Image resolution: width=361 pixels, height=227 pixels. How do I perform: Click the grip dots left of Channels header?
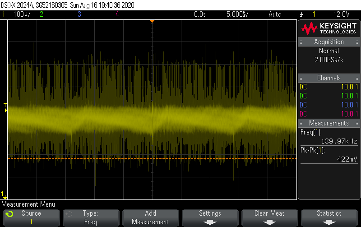pyautogui.click(x=301, y=78)
